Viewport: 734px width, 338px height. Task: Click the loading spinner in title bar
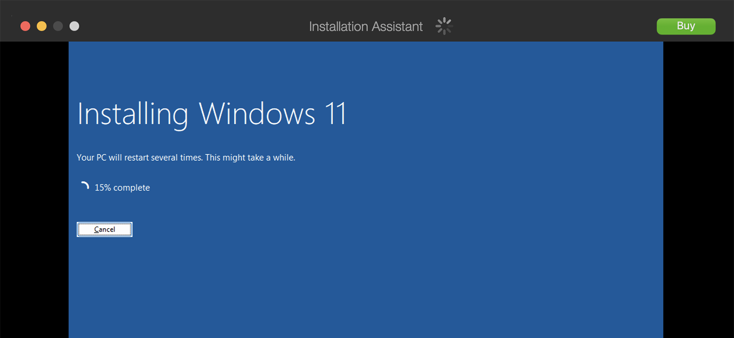point(444,26)
